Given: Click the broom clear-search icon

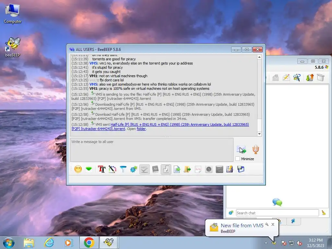Looking at the screenshot, I should 324,213.
